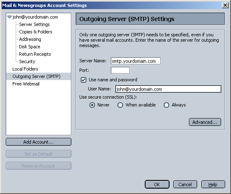Open the Security settings page
Image resolution: width=231 pixels, height=194 pixels.
[x=27, y=62]
